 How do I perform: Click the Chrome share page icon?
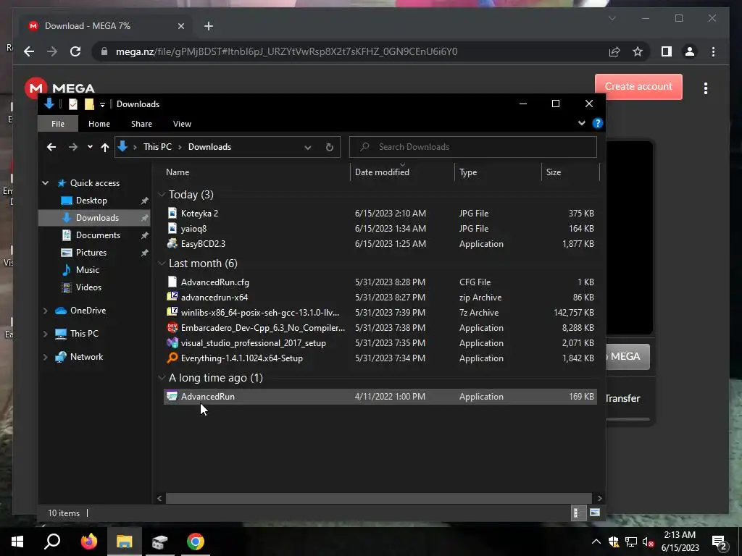coord(614,51)
